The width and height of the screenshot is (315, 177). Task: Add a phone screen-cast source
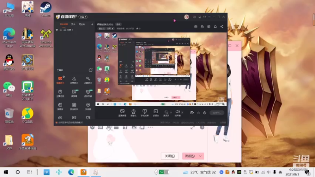coord(145,113)
